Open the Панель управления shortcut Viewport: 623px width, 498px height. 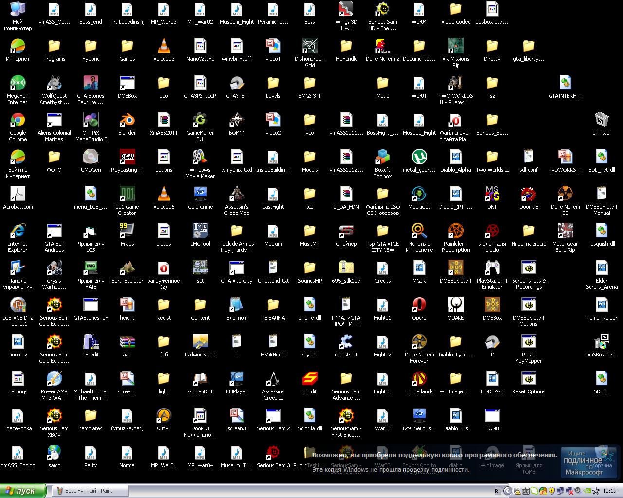(x=18, y=267)
